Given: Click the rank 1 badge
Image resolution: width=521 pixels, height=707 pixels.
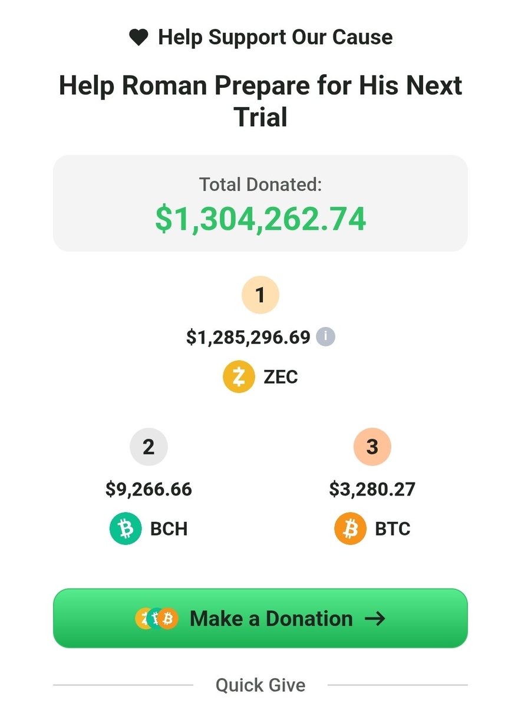Looking at the screenshot, I should (260, 295).
